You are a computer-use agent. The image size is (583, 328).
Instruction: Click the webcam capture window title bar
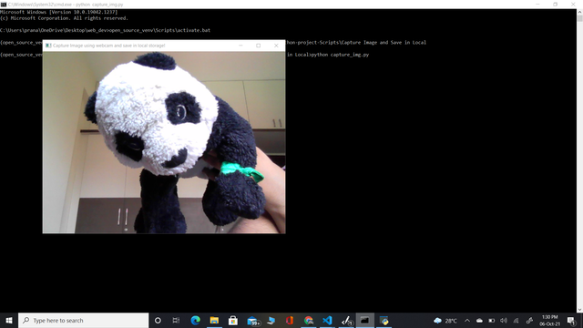[164, 46]
